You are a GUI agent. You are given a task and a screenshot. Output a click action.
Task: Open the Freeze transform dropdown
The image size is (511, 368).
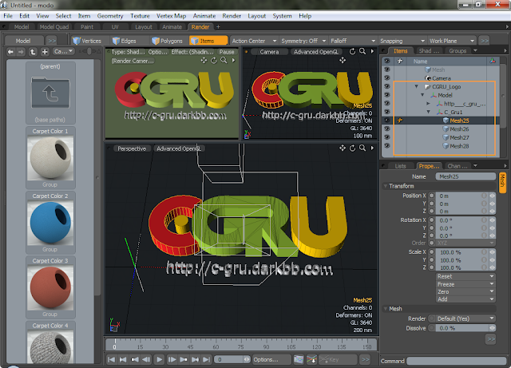[465, 284]
